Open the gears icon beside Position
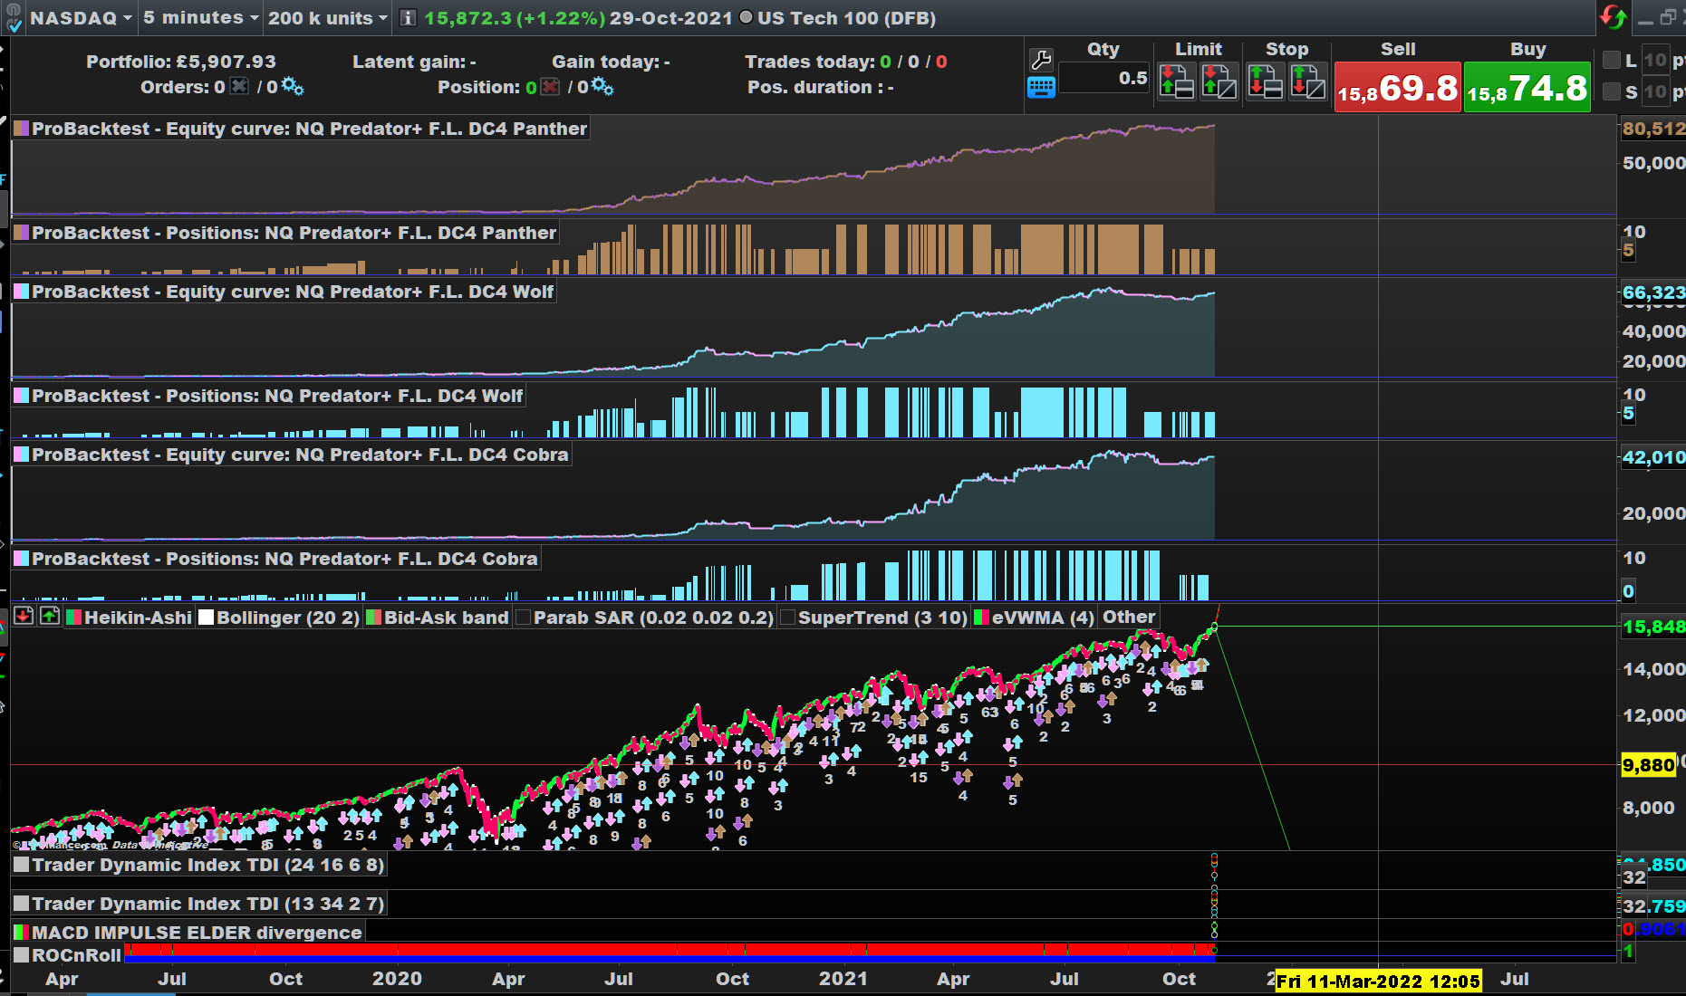Screen dimensions: 1686x996 (x=602, y=87)
